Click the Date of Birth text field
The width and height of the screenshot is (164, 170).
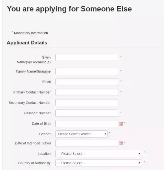87,124
